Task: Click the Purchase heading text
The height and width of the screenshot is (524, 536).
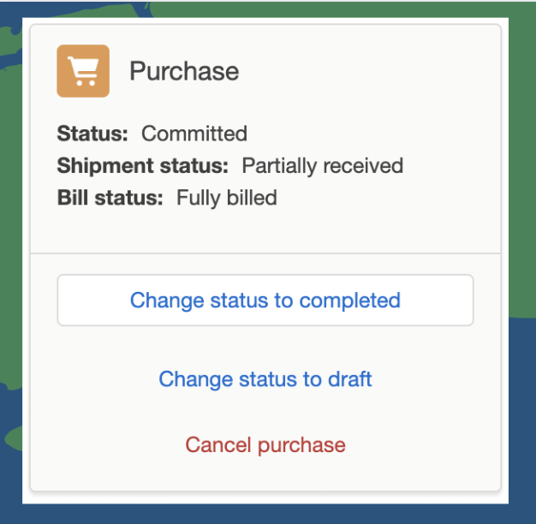Action: click(x=184, y=71)
